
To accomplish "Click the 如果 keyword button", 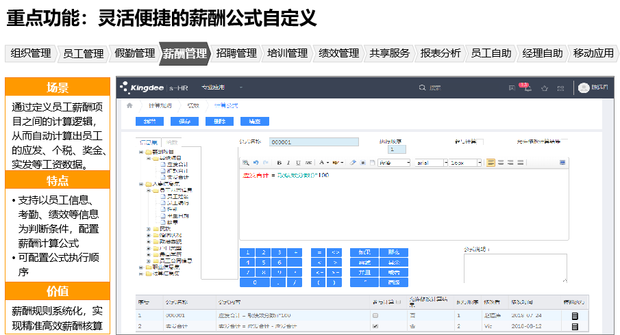I will 364,252.
